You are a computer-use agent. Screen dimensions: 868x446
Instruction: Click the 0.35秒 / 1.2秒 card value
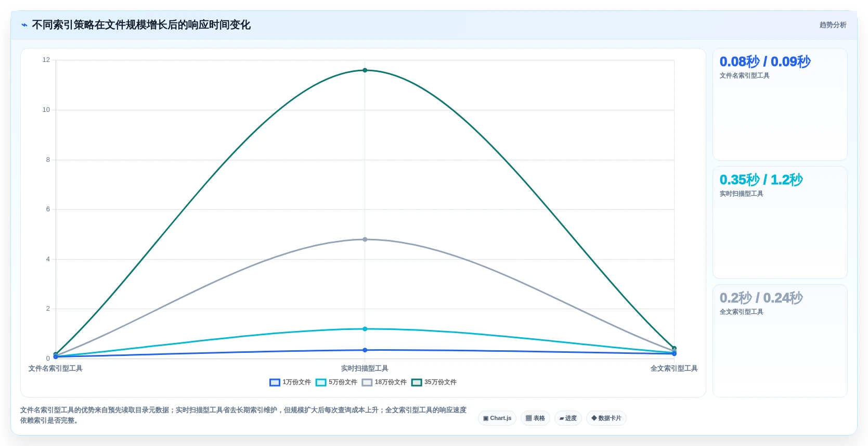point(761,180)
